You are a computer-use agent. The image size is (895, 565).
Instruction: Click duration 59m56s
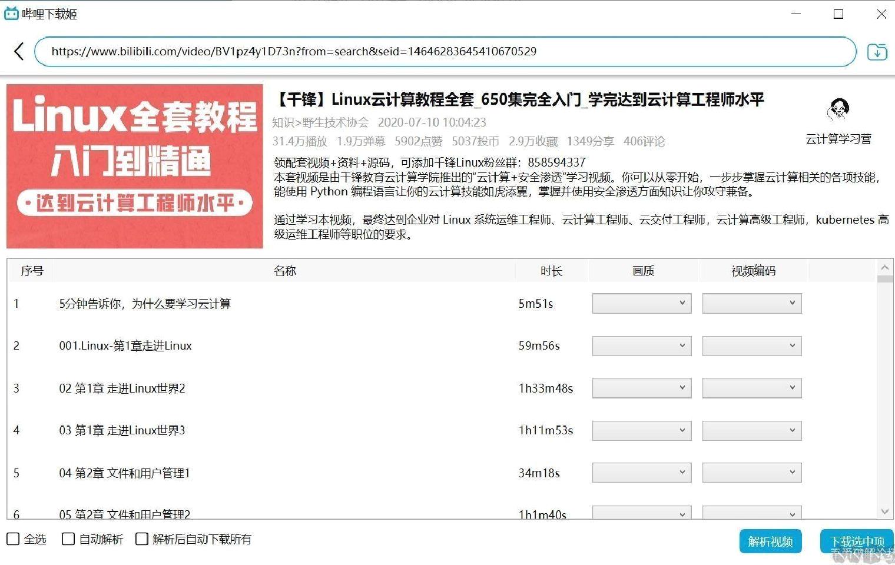point(539,346)
